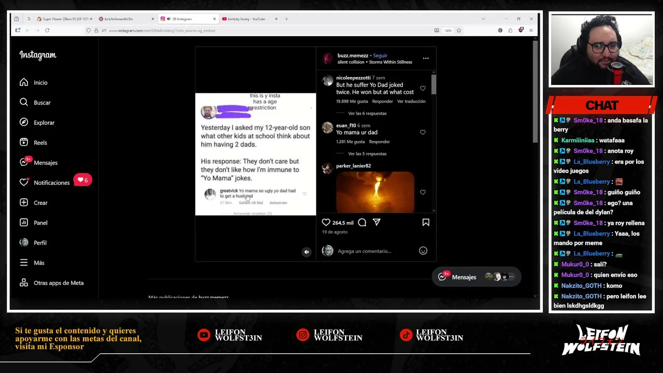Screen dimensions: 663x373
Task: Open the Notificaciones heart item
Action: click(45, 183)
